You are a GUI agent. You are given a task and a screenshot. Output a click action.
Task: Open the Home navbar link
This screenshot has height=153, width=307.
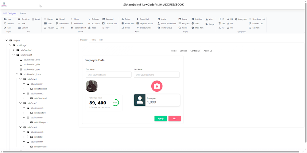[x=174, y=51]
